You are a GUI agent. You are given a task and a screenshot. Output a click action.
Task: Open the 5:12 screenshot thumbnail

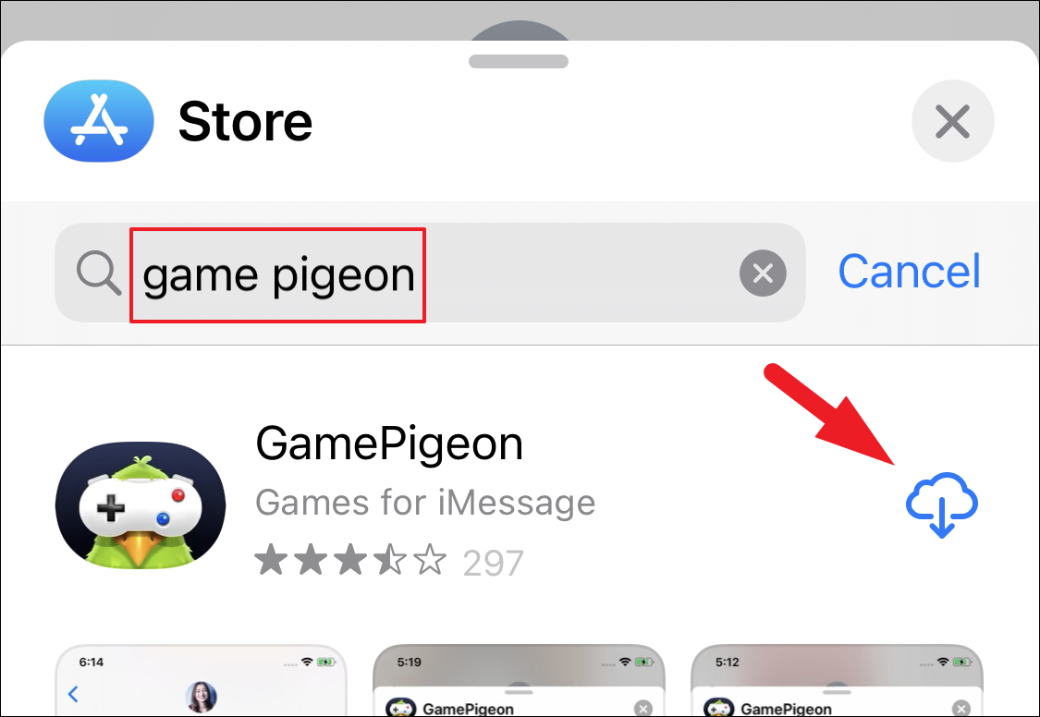tap(837, 681)
